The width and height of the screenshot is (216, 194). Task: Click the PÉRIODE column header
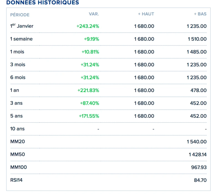(20, 15)
